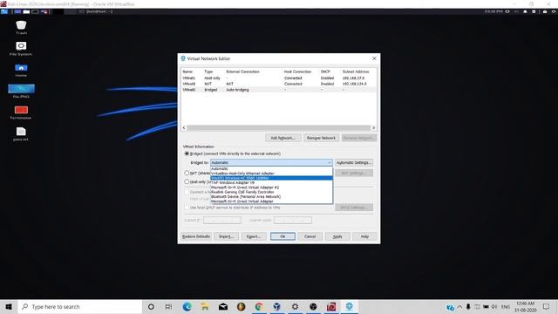Click the Import button

click(x=226, y=236)
